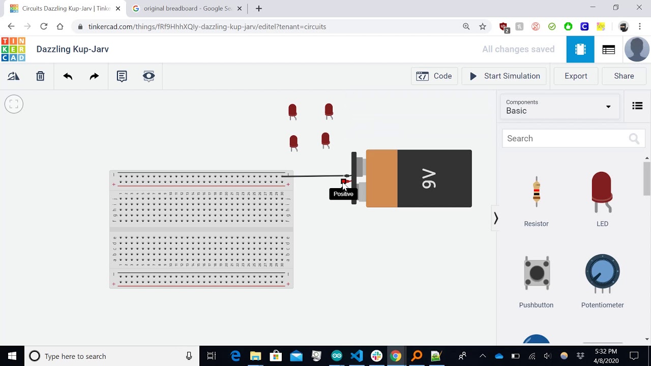Viewport: 651px width, 366px height.
Task: Open the browser zoom magnifier icon
Action: point(466,26)
